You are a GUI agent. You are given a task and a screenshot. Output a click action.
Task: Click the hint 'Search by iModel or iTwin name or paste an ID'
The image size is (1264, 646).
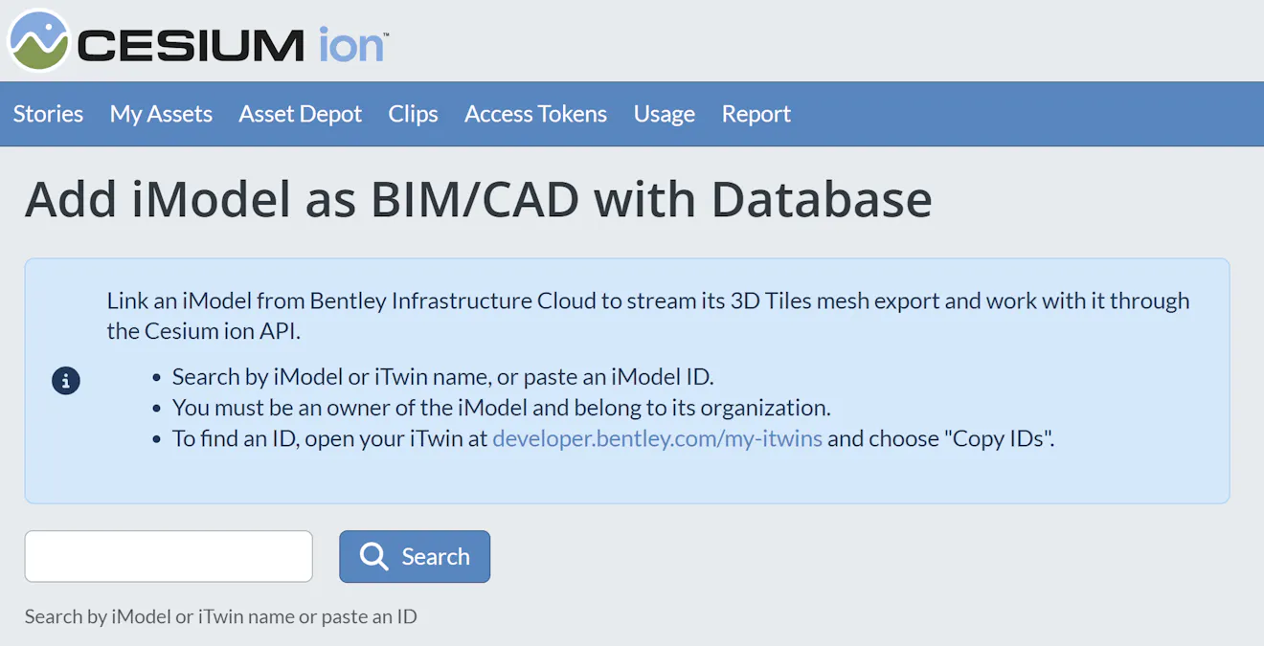coord(221,616)
